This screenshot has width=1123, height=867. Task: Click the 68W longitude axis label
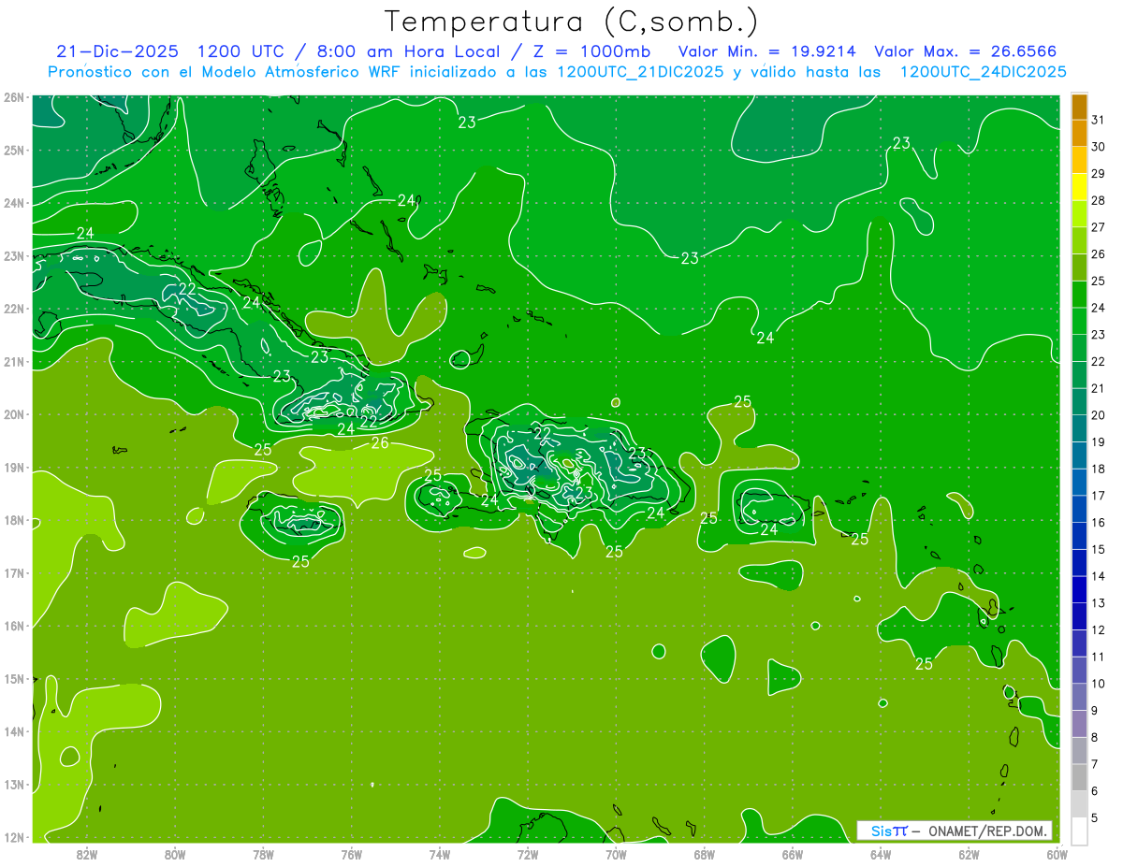coord(705,854)
